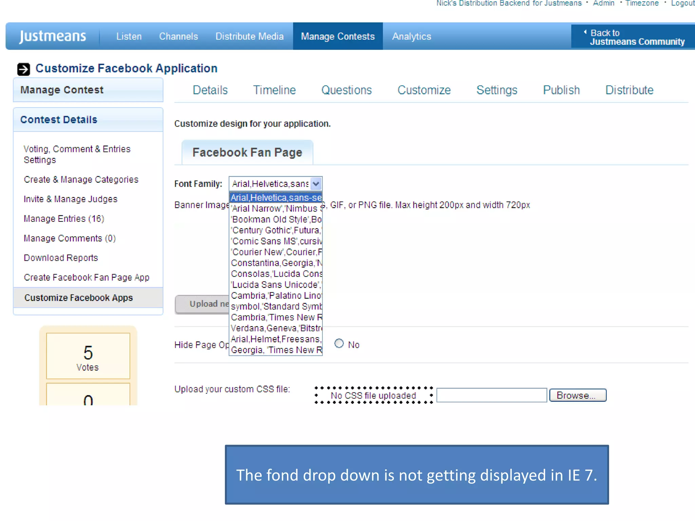Select the No radio button for Hide Page

pos(339,344)
